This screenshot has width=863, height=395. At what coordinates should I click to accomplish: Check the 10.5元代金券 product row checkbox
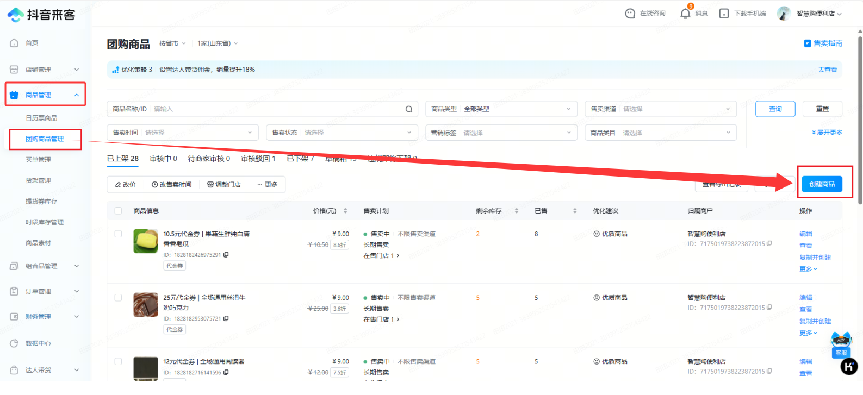coord(118,234)
